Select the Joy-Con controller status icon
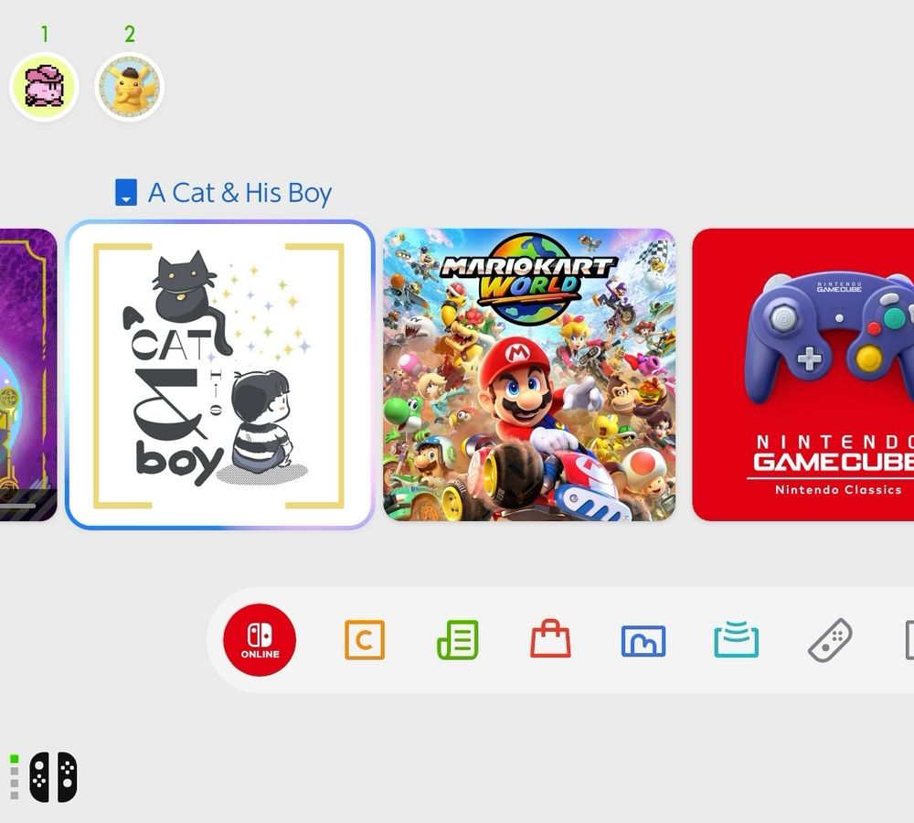Image resolution: width=914 pixels, height=823 pixels. click(x=53, y=777)
